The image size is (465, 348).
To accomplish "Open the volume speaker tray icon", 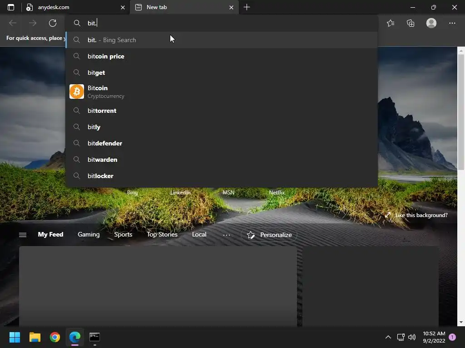I will click(412, 337).
